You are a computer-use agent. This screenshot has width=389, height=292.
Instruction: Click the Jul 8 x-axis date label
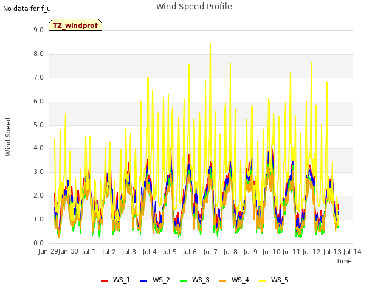[x=230, y=252]
